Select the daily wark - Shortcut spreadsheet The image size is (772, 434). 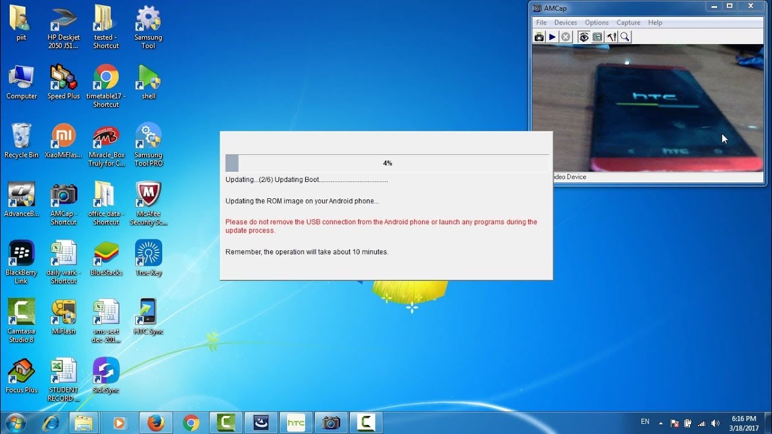click(x=63, y=262)
